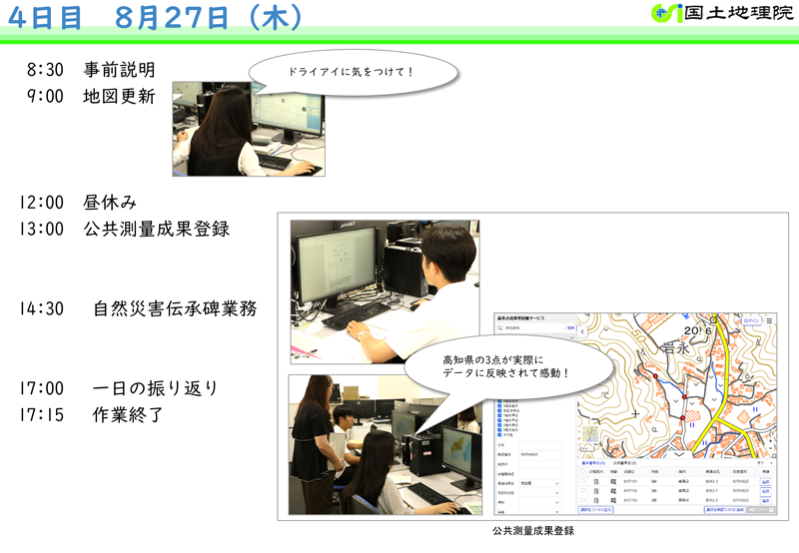
Task: Click the heading 4日目 8月27日（木）
Action: point(156,17)
